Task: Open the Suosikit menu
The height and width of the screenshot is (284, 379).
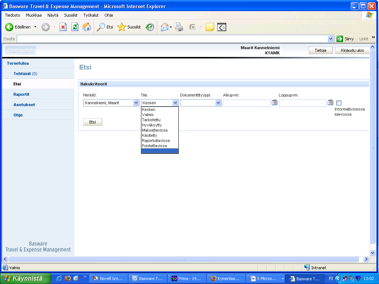Action: point(71,15)
